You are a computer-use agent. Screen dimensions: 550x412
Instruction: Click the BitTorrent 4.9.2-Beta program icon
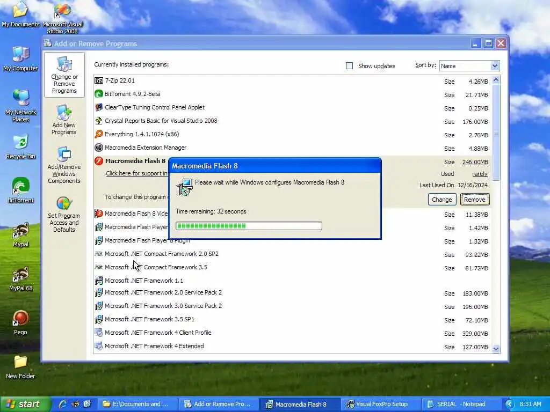click(x=99, y=94)
